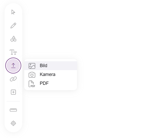Click the highlighted Bild row's empty right side
Viewport: 148px width, 138px height.
click(66, 66)
